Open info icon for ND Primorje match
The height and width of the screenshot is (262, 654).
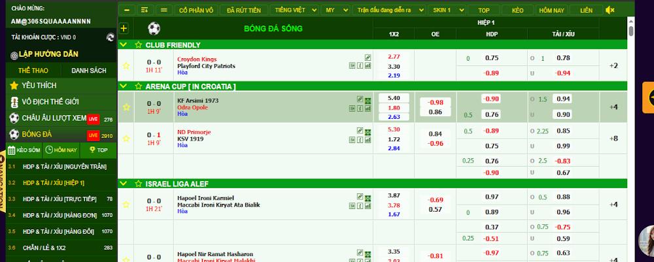click(x=360, y=140)
